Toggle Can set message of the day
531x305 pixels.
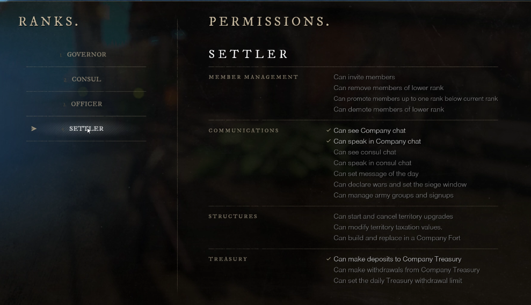click(376, 174)
